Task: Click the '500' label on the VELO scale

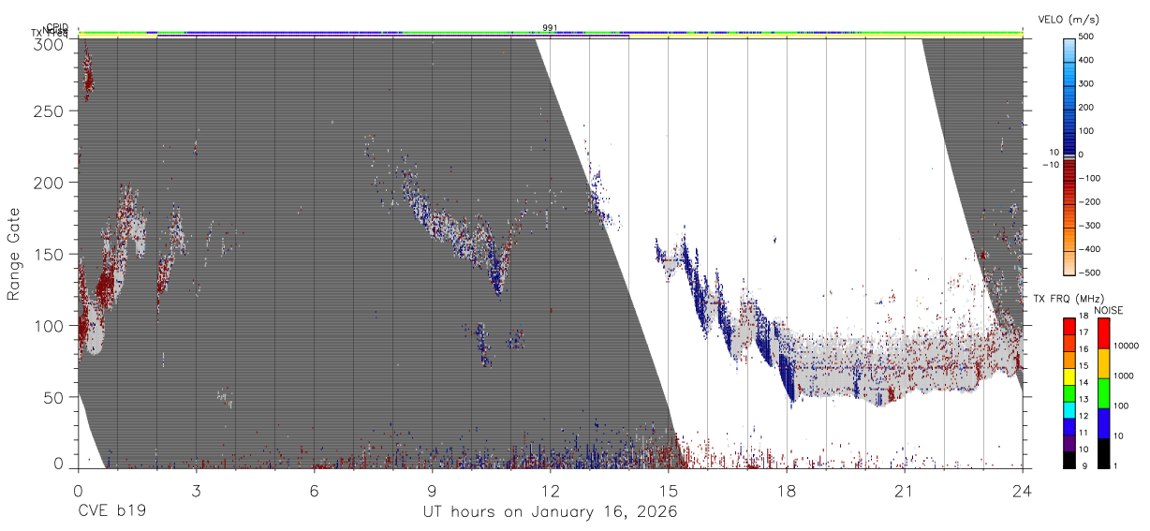Action: pyautogui.click(x=1086, y=37)
